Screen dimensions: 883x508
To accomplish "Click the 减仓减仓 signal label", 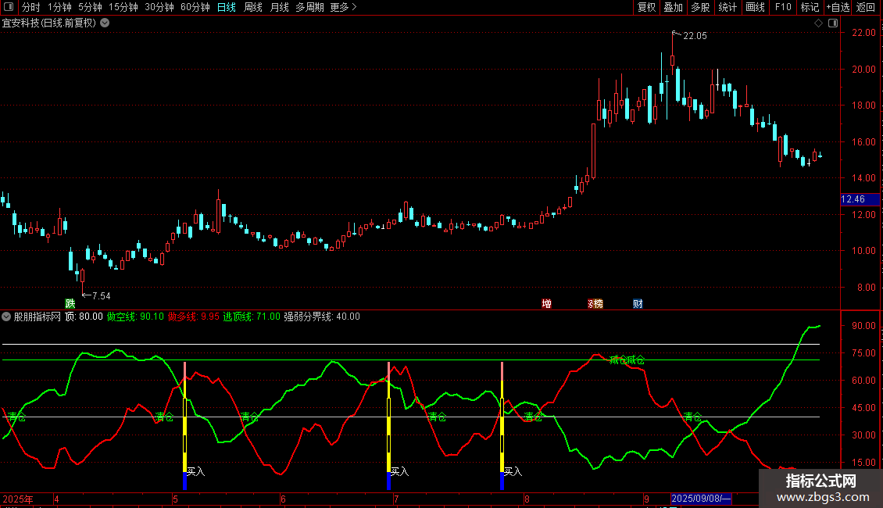I will (x=627, y=360).
